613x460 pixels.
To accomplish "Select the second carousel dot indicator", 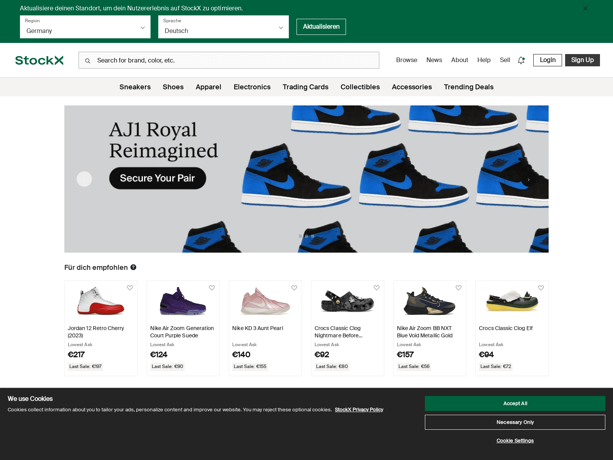I will tap(306, 236).
